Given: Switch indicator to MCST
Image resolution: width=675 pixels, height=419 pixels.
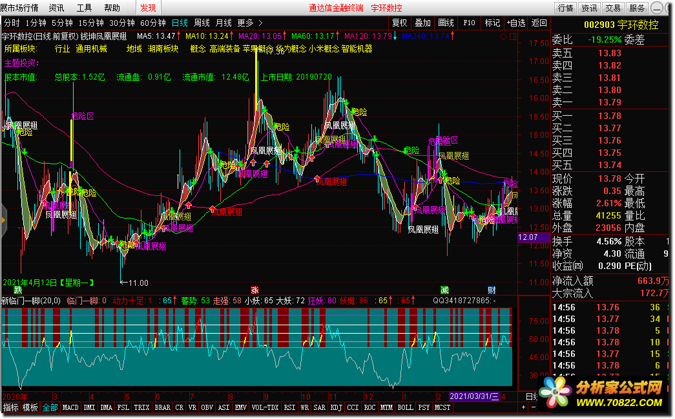Looking at the screenshot, I should click(442, 407).
